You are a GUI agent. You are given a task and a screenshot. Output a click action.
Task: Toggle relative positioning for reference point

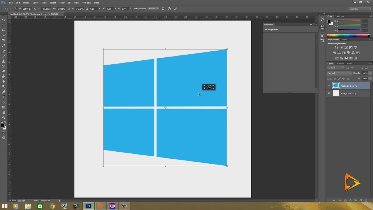pyautogui.click(x=35, y=9)
